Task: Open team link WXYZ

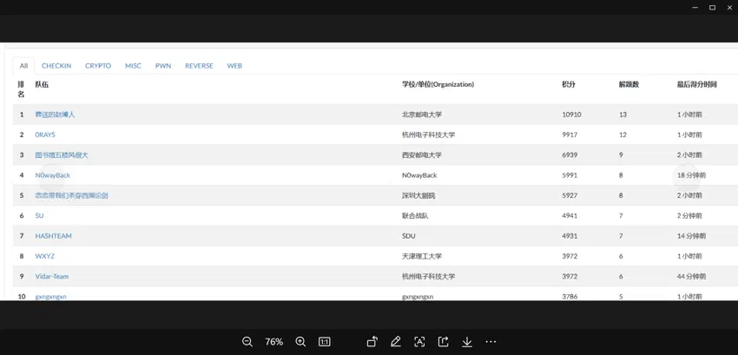Action: pos(44,256)
